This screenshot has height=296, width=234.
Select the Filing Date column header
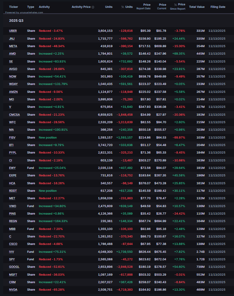218,7
